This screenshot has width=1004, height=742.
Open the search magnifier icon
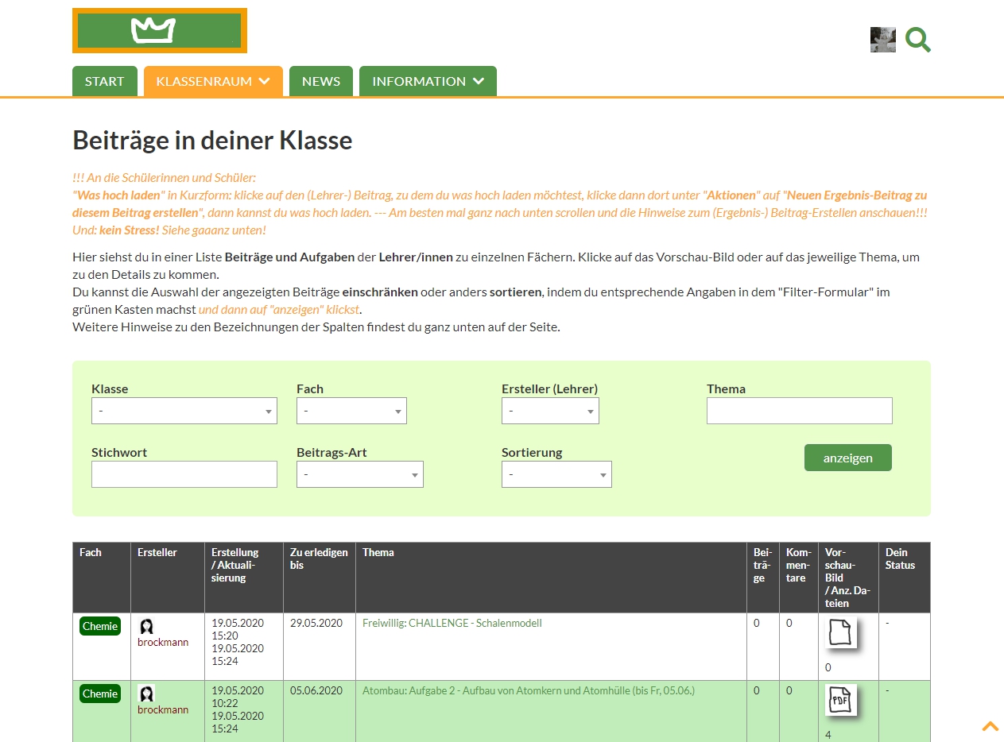click(917, 40)
